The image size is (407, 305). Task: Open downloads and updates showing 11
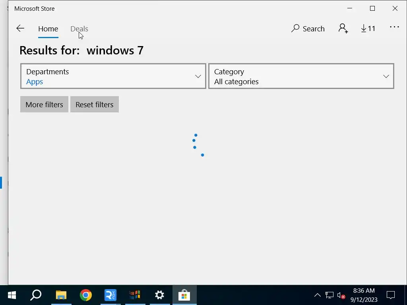[368, 29]
